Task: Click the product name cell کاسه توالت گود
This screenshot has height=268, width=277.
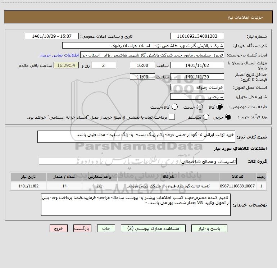Action: pos(168,186)
